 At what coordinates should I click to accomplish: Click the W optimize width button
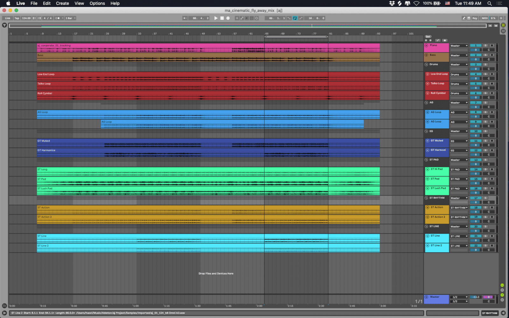(496, 26)
